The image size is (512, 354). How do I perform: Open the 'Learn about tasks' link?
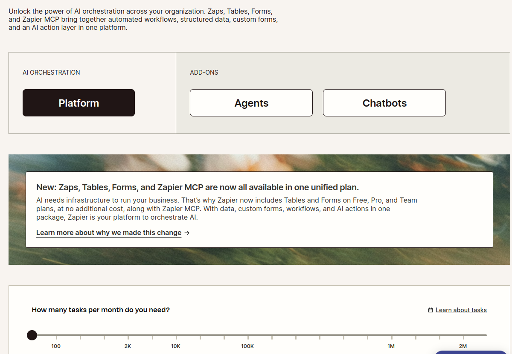(461, 310)
